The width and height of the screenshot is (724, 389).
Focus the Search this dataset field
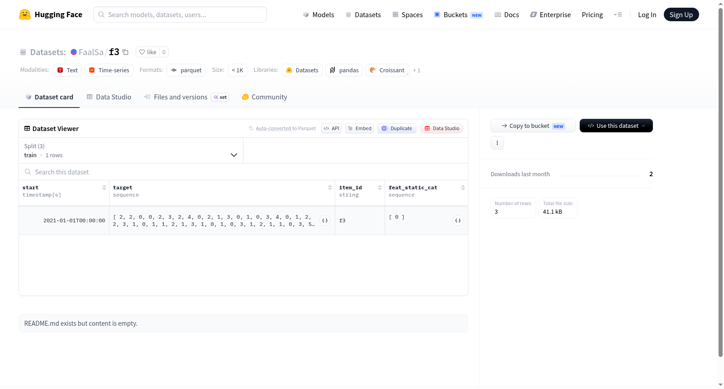pos(243,172)
